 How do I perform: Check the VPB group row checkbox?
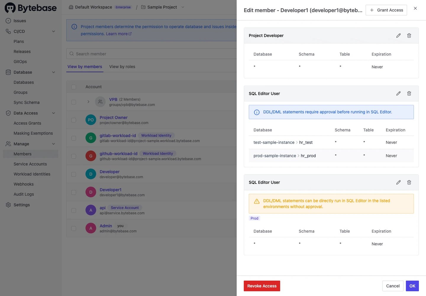[x=74, y=102]
